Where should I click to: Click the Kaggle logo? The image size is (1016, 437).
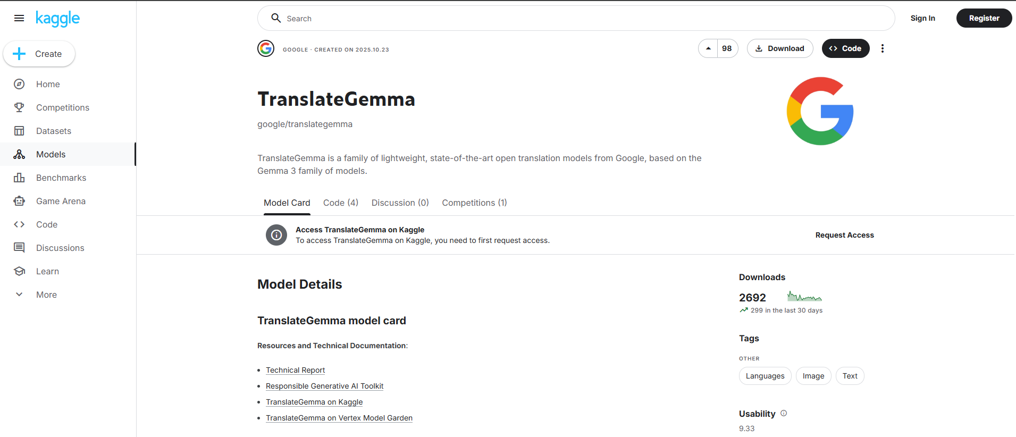57,19
